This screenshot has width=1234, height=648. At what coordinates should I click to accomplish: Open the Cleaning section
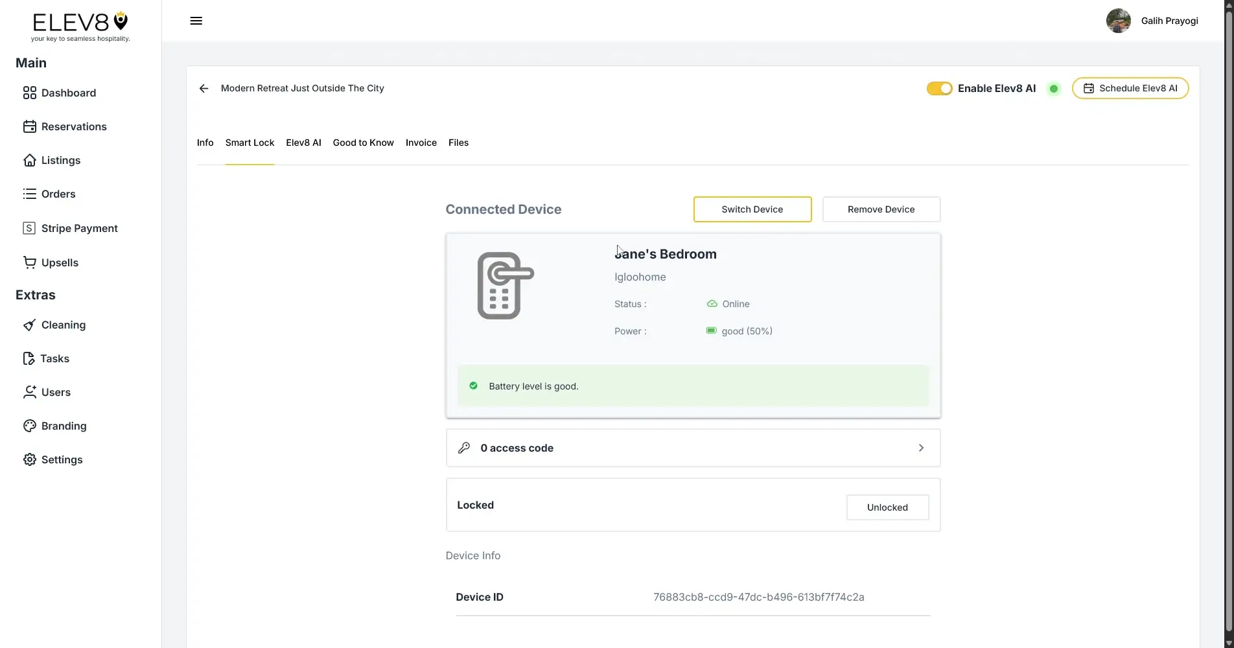click(x=63, y=325)
